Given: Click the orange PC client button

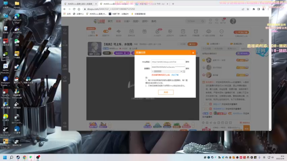Looking at the screenshot, I should pyautogui.click(x=241, y=32).
